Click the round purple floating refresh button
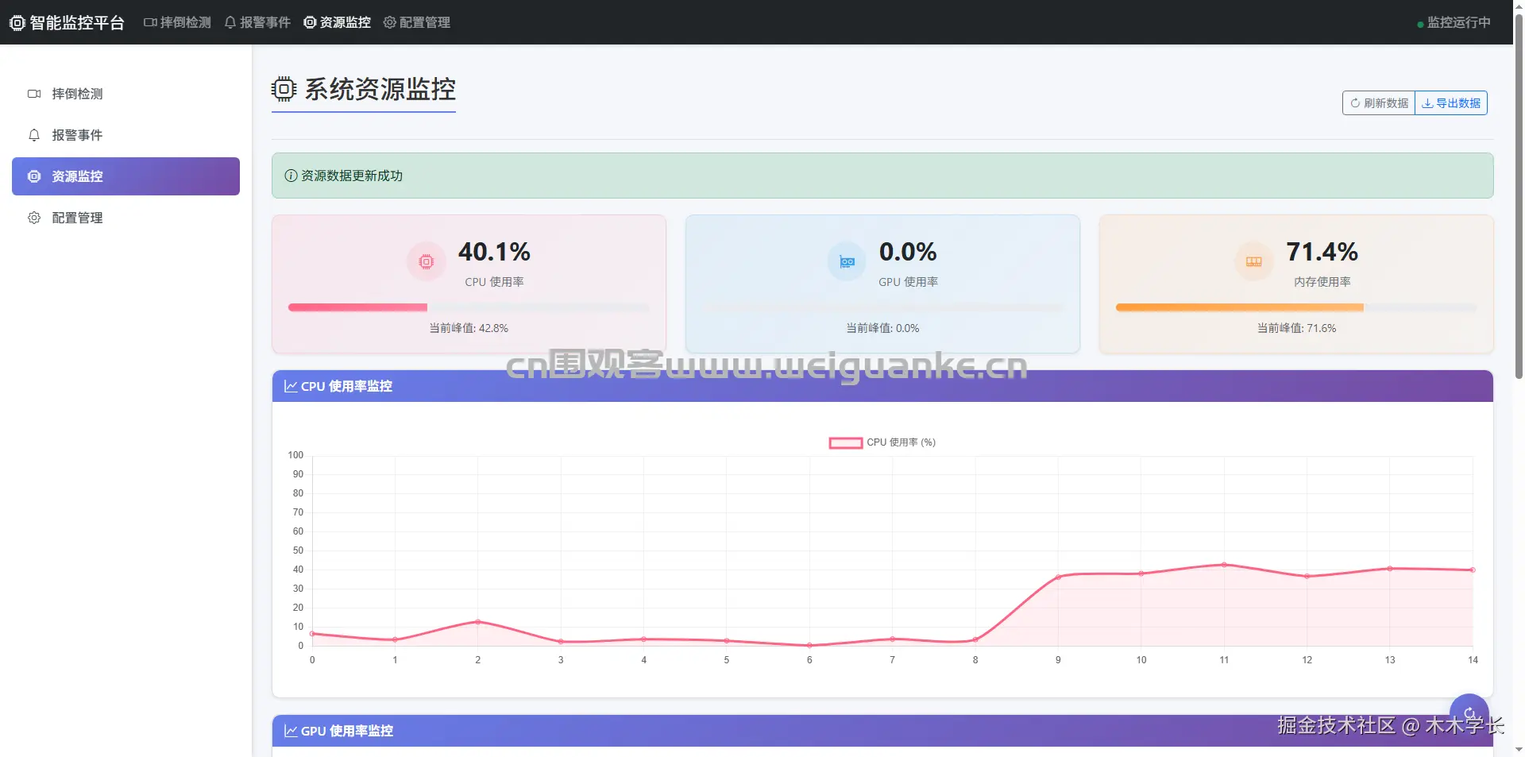Screen dimensions: 1525x757 pyautogui.click(x=1469, y=713)
